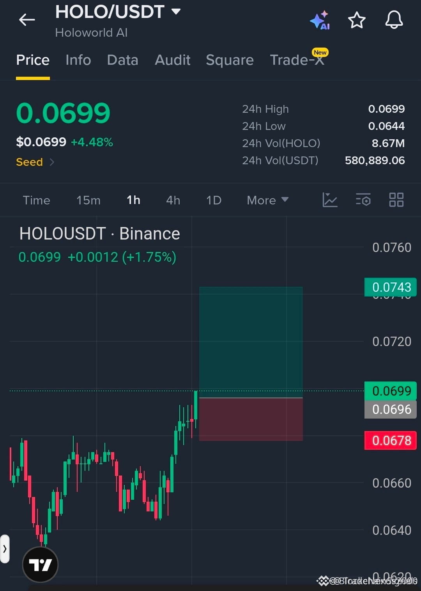
Task: Switch to the Audit tab
Action: tap(173, 60)
